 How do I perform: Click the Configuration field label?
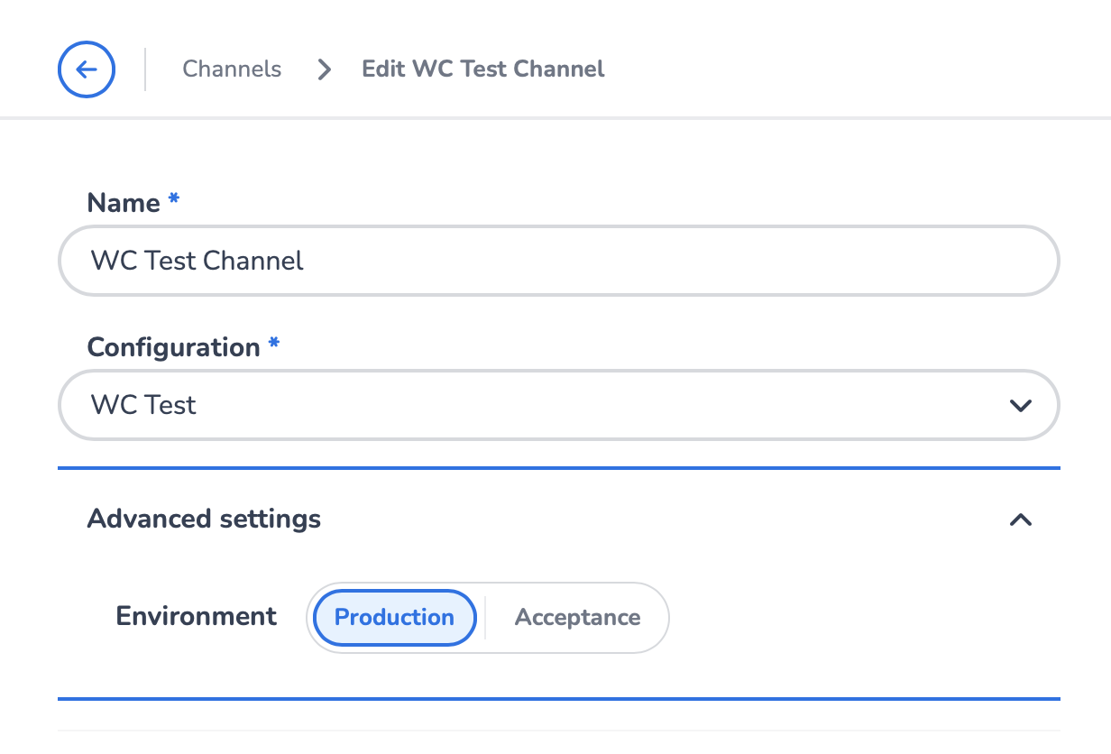tap(173, 347)
